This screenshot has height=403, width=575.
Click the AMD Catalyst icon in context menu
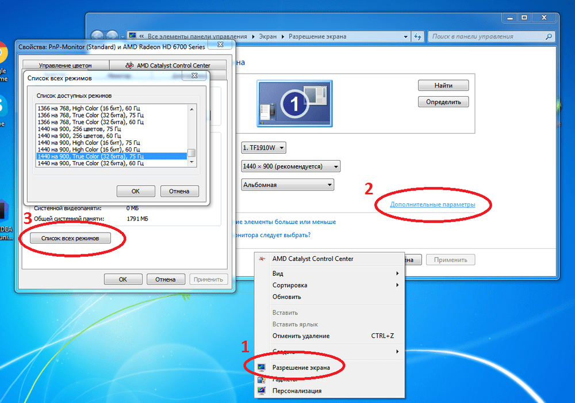coord(262,259)
